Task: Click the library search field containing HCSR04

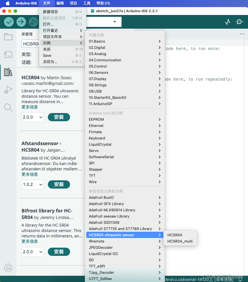Action: [30, 44]
